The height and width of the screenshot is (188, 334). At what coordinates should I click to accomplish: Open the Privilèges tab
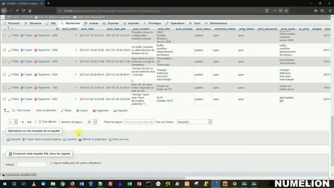[152, 23]
